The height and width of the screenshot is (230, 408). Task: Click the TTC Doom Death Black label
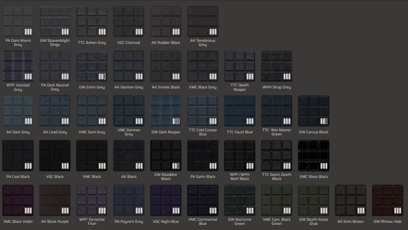(276, 177)
